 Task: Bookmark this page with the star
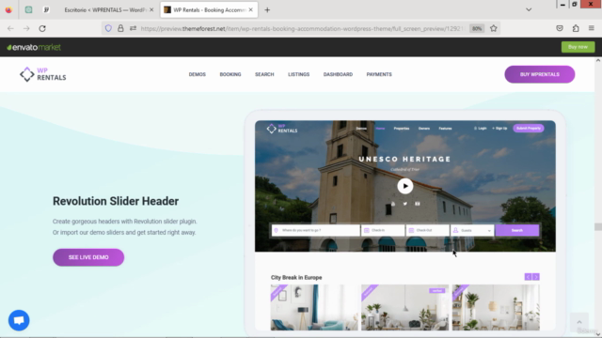pyautogui.click(x=494, y=28)
